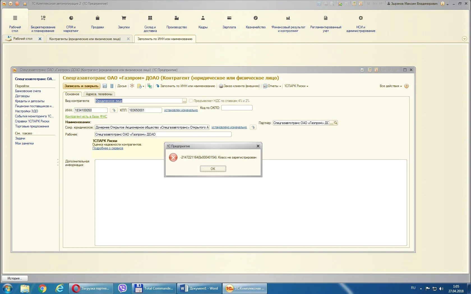Close the Контрагенты tab with its X

tap(128, 39)
